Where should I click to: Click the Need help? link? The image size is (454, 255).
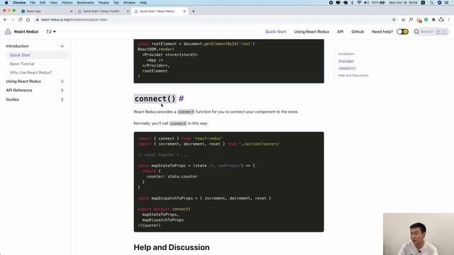pos(382,31)
